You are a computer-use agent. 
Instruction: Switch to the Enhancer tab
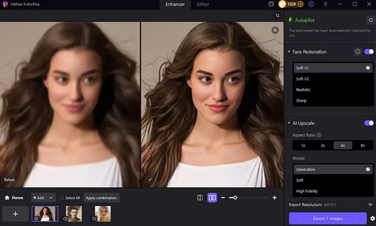[x=175, y=4]
